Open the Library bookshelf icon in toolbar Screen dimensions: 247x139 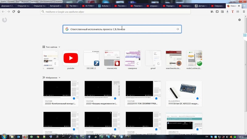[212, 12]
